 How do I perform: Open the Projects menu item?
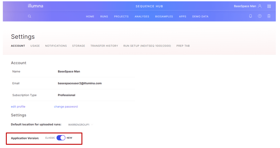click(x=121, y=16)
